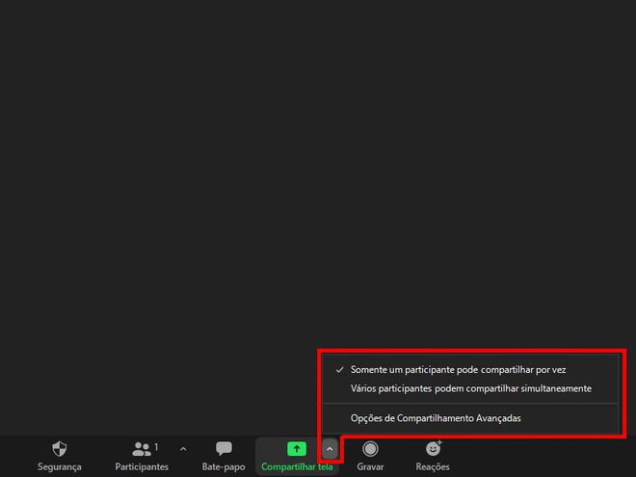Open the Participantes people icon
Viewport: 636px width, 477px height.
142,449
